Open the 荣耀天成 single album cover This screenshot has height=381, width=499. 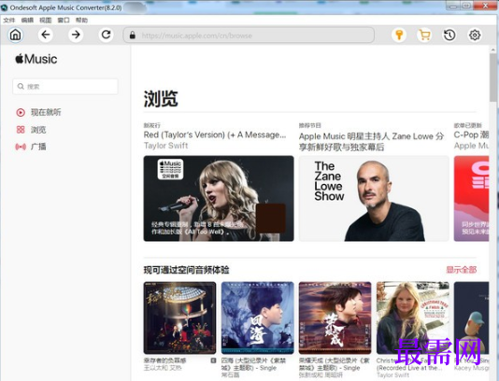tap(335, 317)
